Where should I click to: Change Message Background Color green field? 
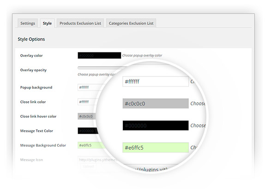point(90,145)
